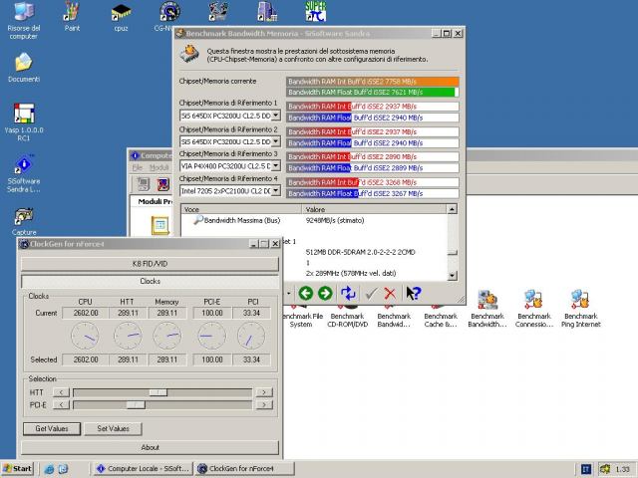The height and width of the screenshot is (478, 638).
Task: Increase PCI-E with the right arrow button
Action: (264, 405)
